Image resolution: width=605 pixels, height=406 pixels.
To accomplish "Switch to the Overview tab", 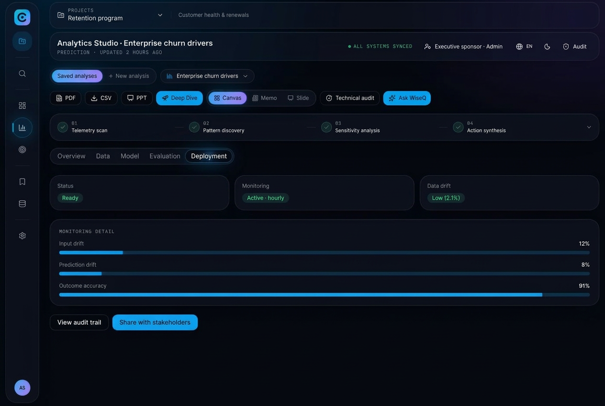I will tap(71, 156).
